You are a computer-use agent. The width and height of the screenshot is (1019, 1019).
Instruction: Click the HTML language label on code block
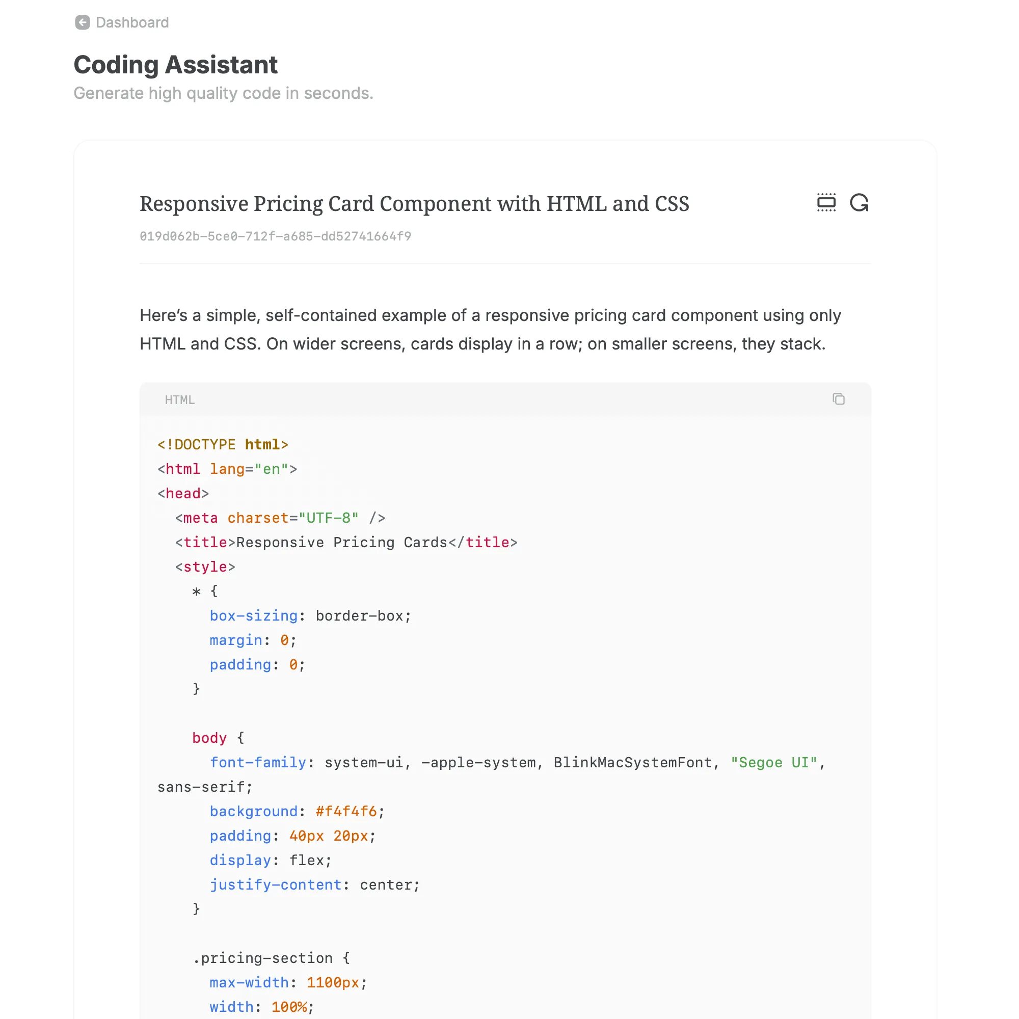point(179,400)
